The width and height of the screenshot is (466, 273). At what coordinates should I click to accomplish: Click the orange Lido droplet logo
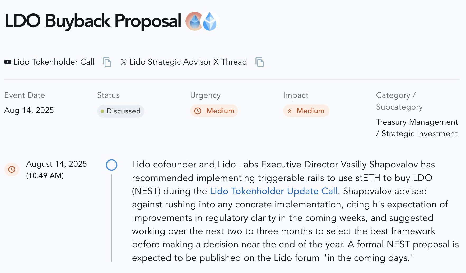tap(194, 21)
